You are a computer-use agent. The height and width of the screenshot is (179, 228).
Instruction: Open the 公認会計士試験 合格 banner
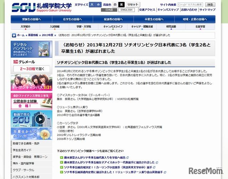[31, 101]
